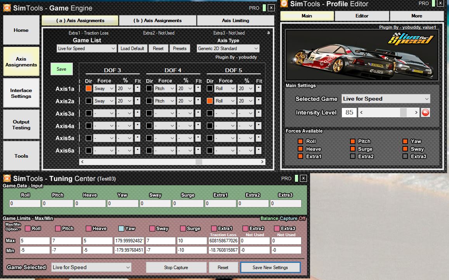The image size is (449, 280).
Task: Open the Game List dropdown
Action: point(87,49)
